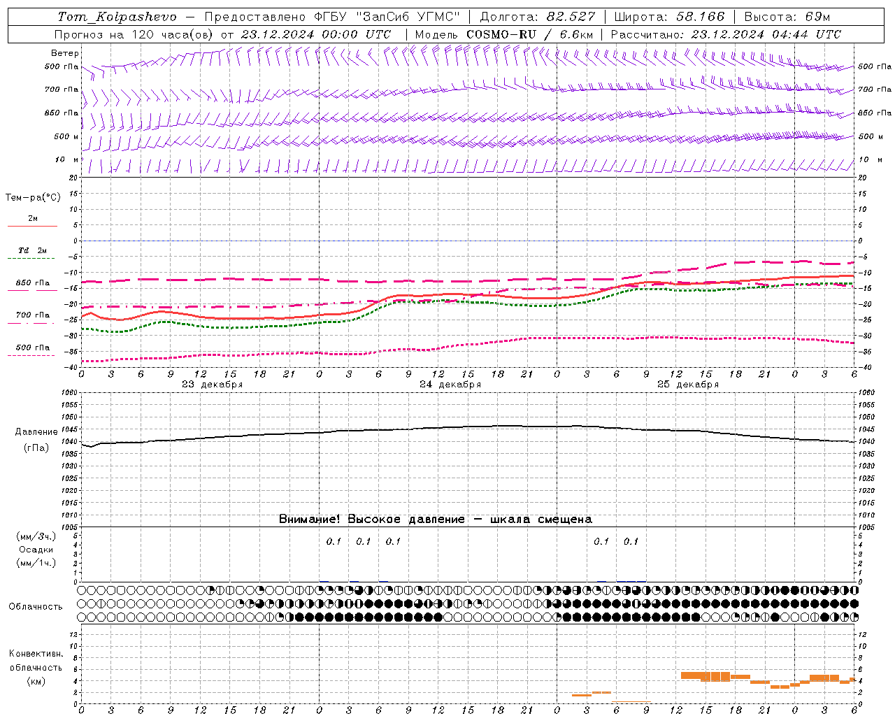Viewport: 895px width, 716px height.
Task: Click the elevation text Высота: 69м
Action: click(787, 17)
